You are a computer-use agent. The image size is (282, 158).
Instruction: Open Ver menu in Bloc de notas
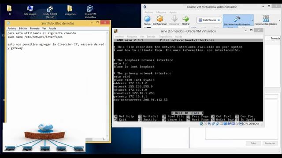(44, 29)
